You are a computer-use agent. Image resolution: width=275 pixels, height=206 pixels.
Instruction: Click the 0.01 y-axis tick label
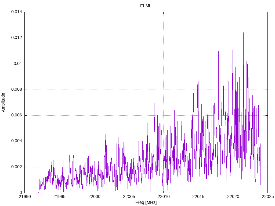point(18,64)
